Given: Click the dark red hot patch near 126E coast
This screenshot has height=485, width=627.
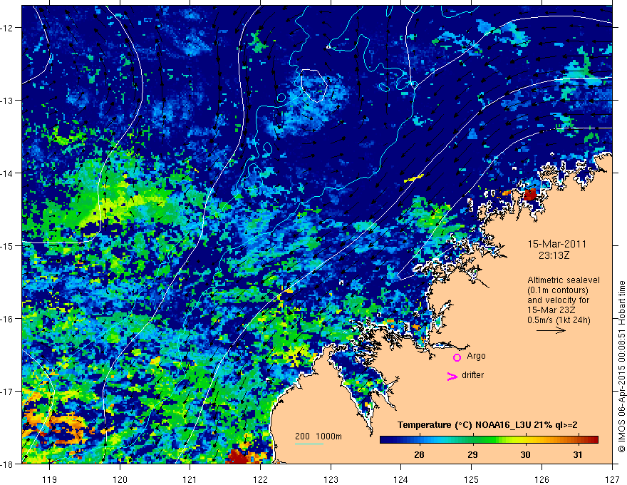Looking at the screenshot, I should click(529, 195).
